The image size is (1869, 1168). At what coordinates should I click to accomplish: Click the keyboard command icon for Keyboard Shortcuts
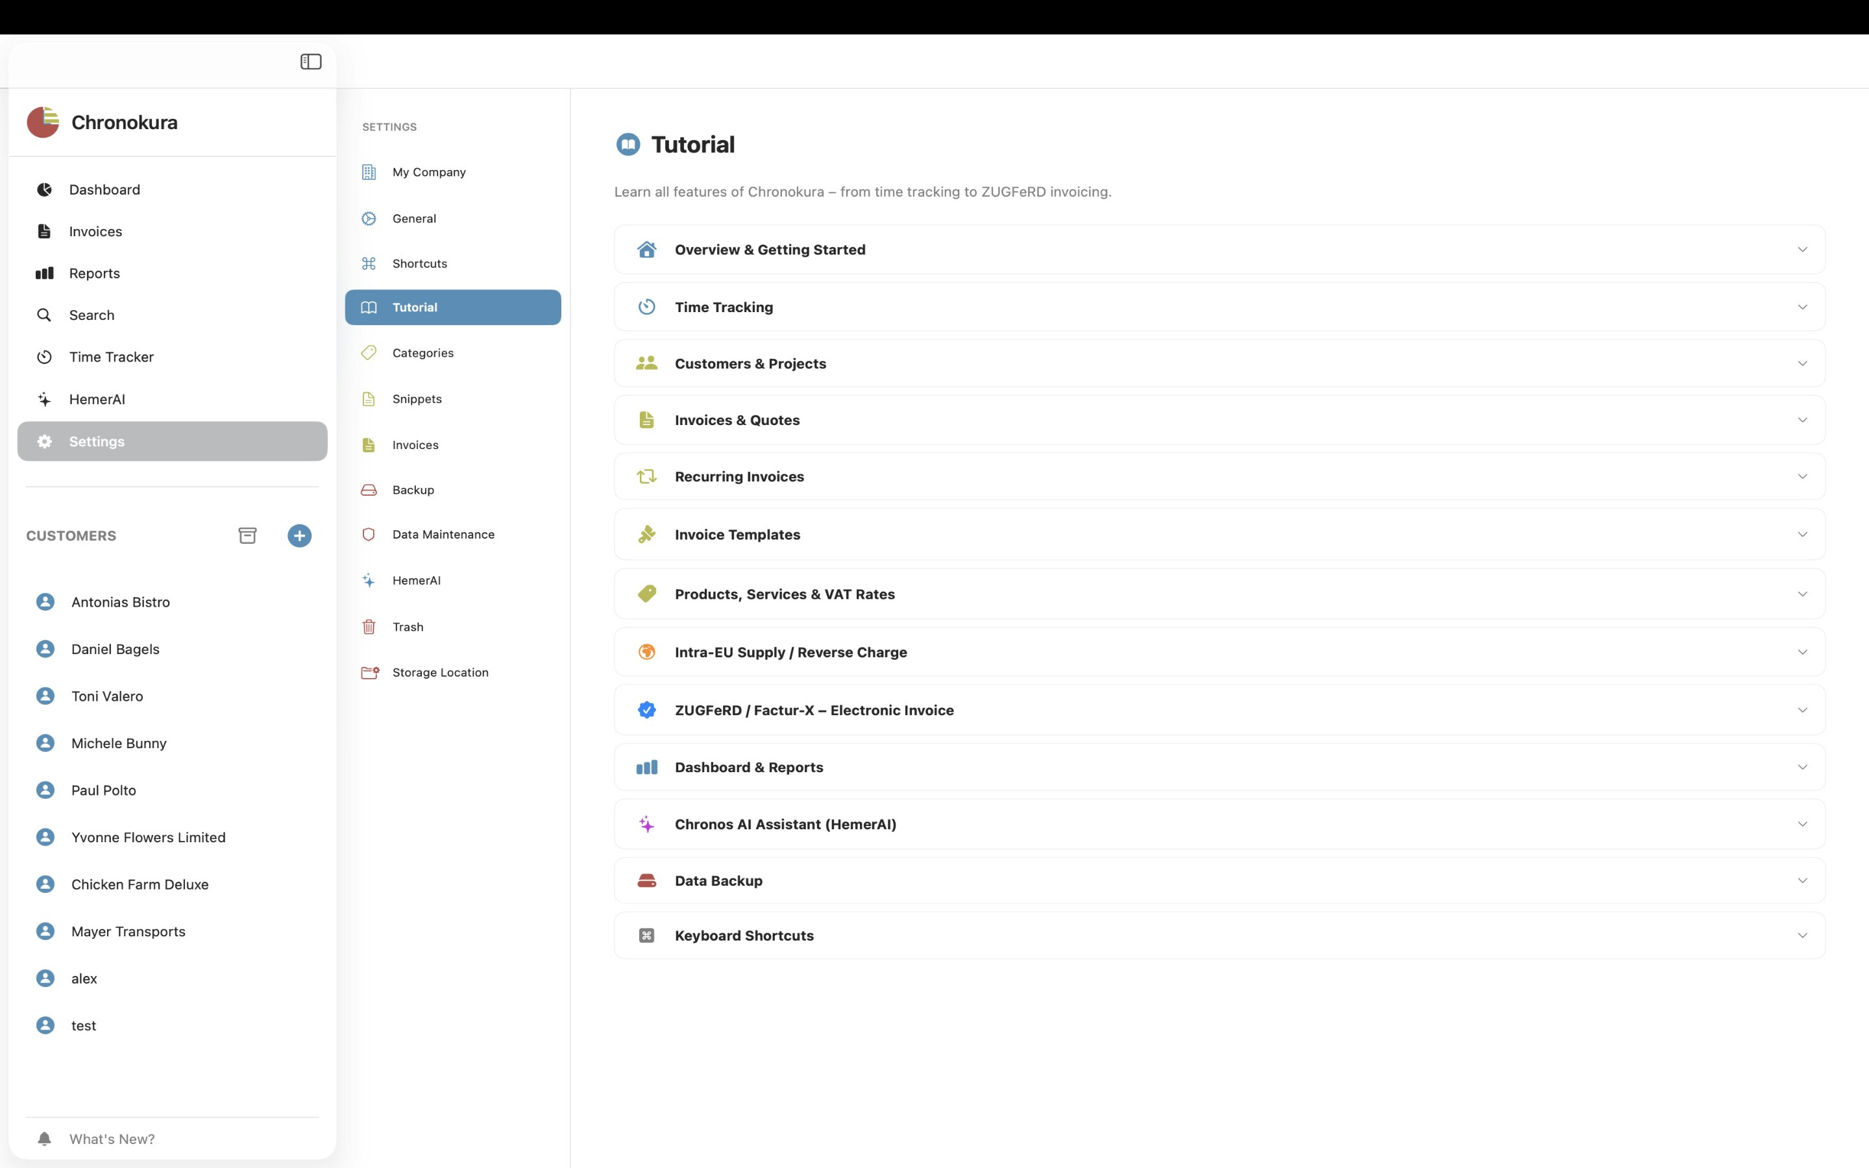click(x=646, y=936)
